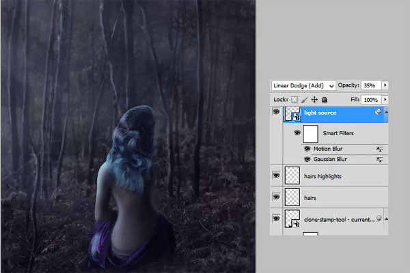Select the clone-stamp-tool layer thumbnail
Screen dimensions: 410x273
(x=292, y=218)
